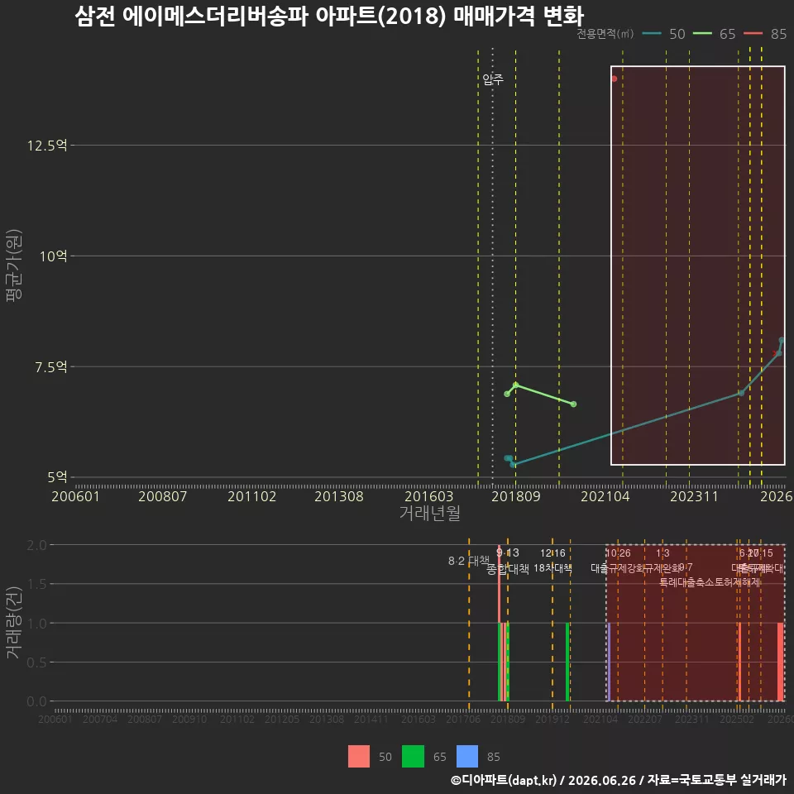Click the 2.0 volume axis label
The height and width of the screenshot is (794, 794).
[36, 545]
